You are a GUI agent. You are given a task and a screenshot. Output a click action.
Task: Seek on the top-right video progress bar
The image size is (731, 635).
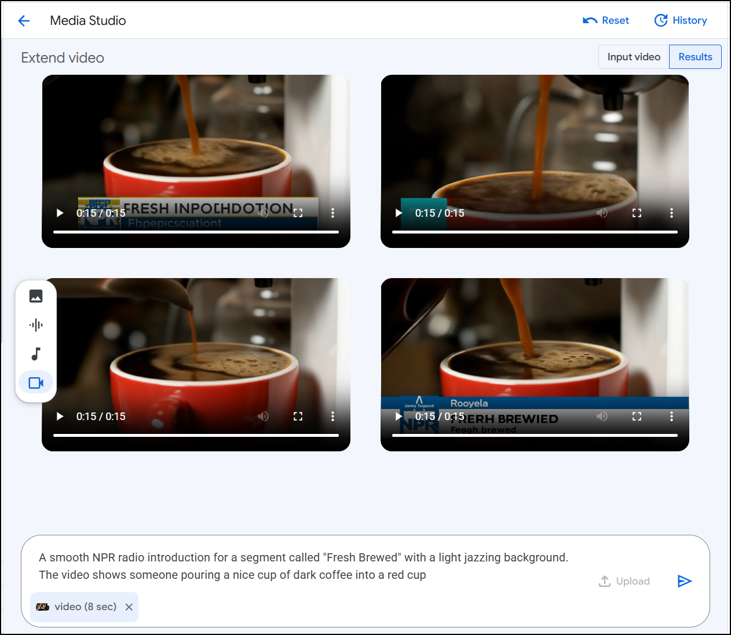pyautogui.click(x=535, y=232)
